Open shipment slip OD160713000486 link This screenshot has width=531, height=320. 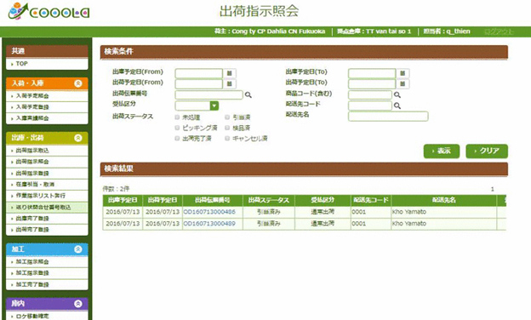(x=209, y=212)
